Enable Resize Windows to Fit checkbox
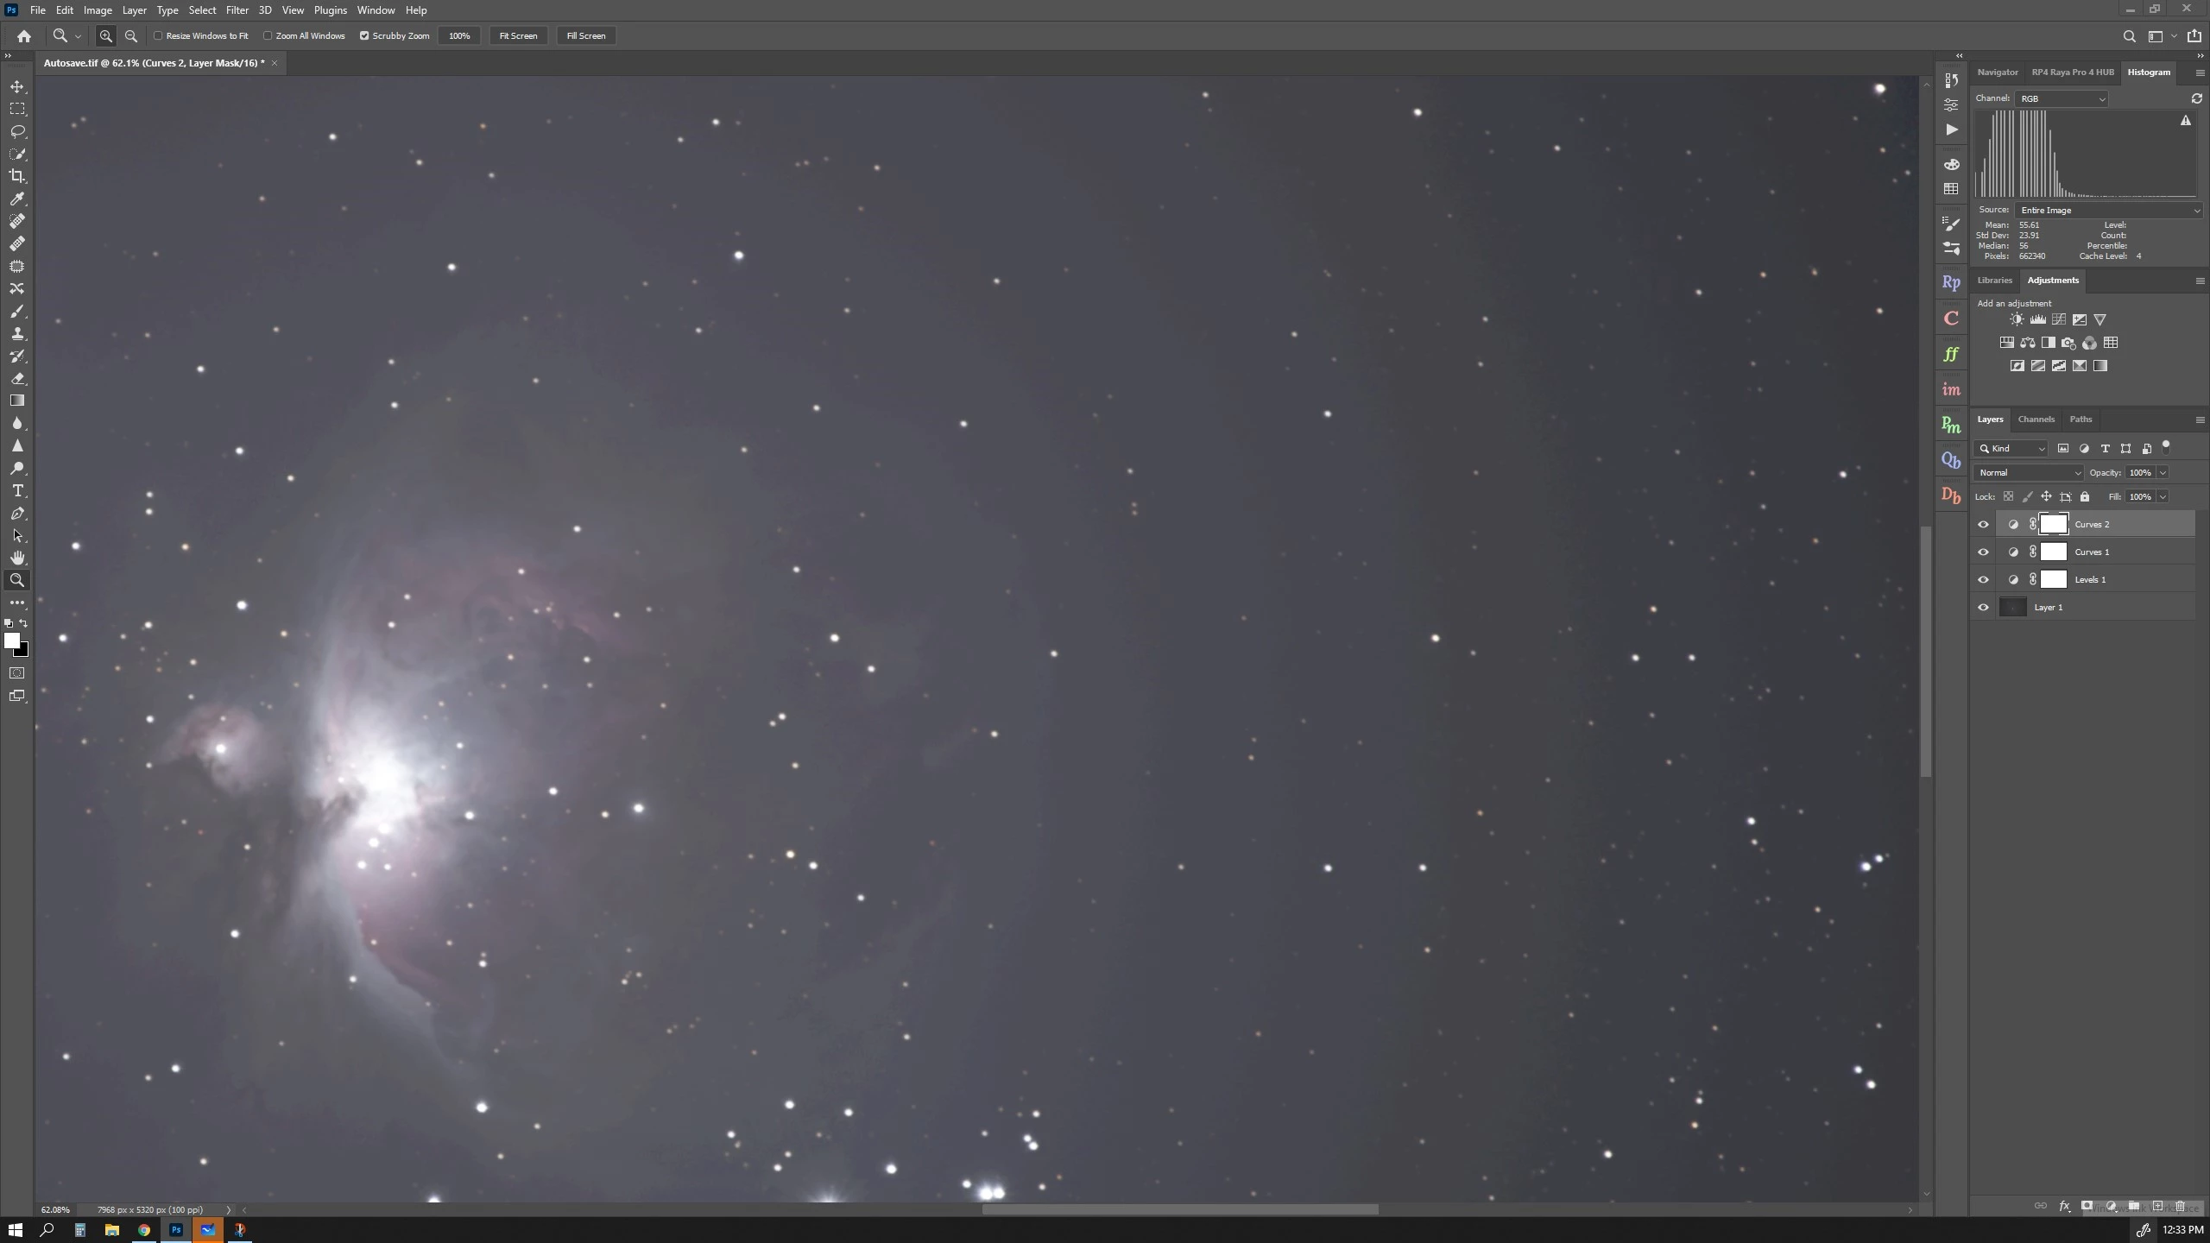The image size is (2210, 1243). (x=158, y=36)
